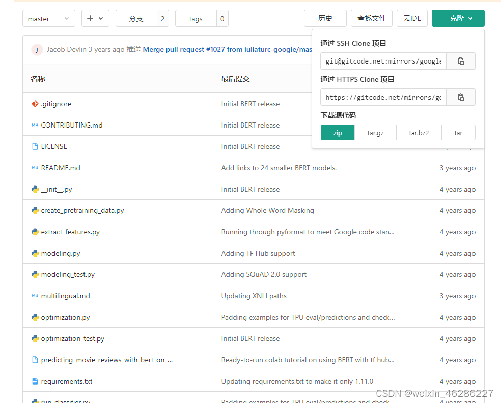
Task: Launch the 云IDE button
Action: [412, 18]
